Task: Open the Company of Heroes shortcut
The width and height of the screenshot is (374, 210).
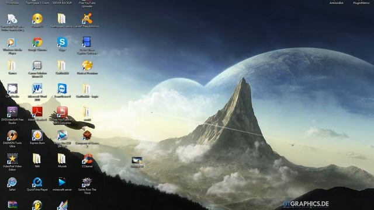Action: click(x=87, y=135)
